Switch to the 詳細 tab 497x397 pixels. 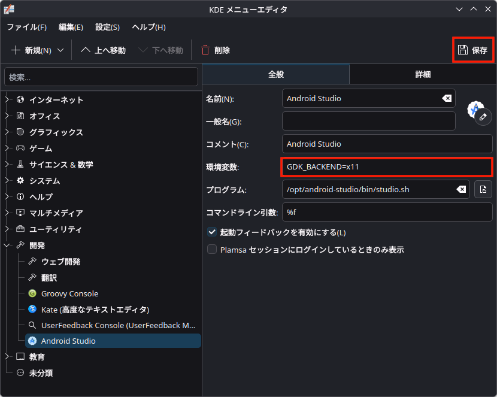click(x=423, y=74)
